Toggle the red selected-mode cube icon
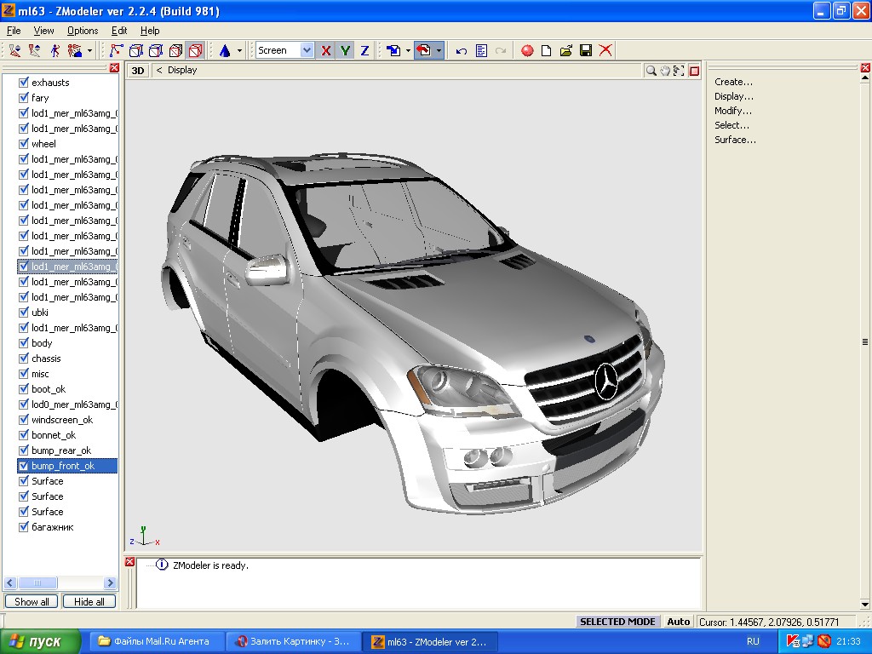Screen dimensions: 872x654 (x=196, y=50)
